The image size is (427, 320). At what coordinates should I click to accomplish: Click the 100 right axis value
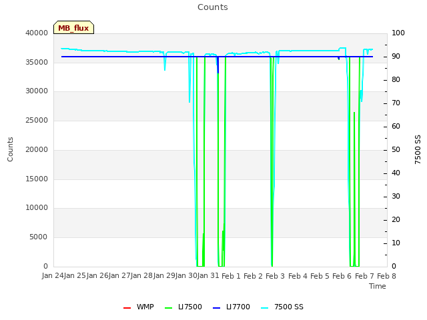pos(398,33)
